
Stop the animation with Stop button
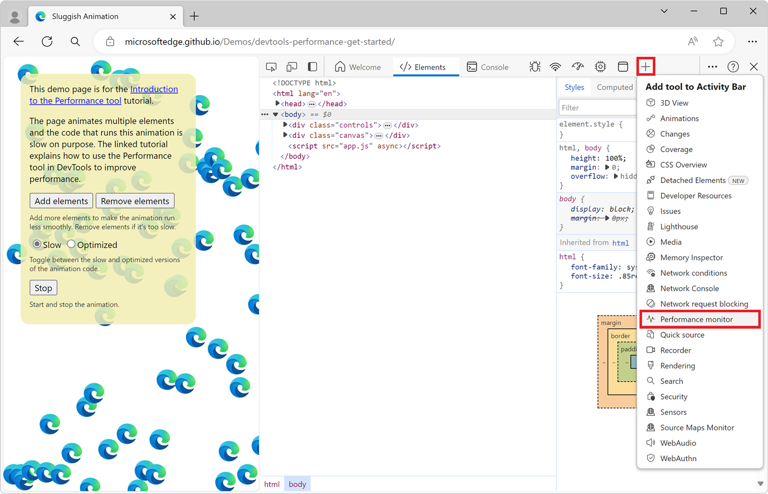(x=44, y=288)
